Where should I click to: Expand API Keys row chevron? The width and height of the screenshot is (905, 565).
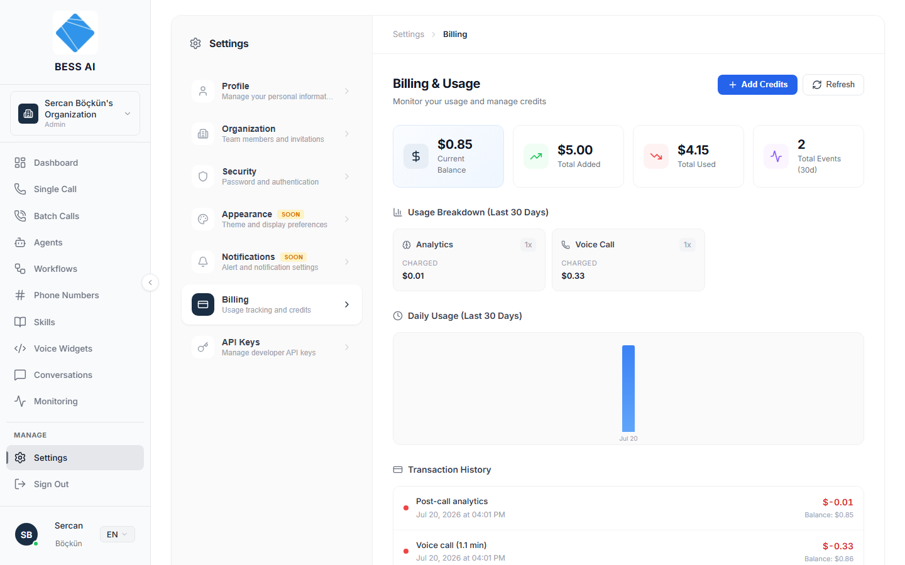tap(347, 347)
